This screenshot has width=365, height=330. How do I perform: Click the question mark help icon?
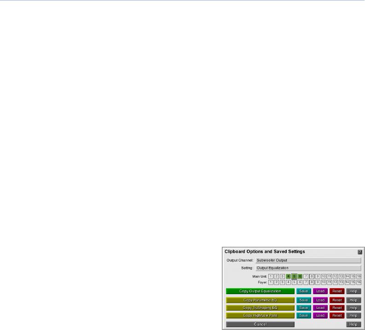coord(359,252)
